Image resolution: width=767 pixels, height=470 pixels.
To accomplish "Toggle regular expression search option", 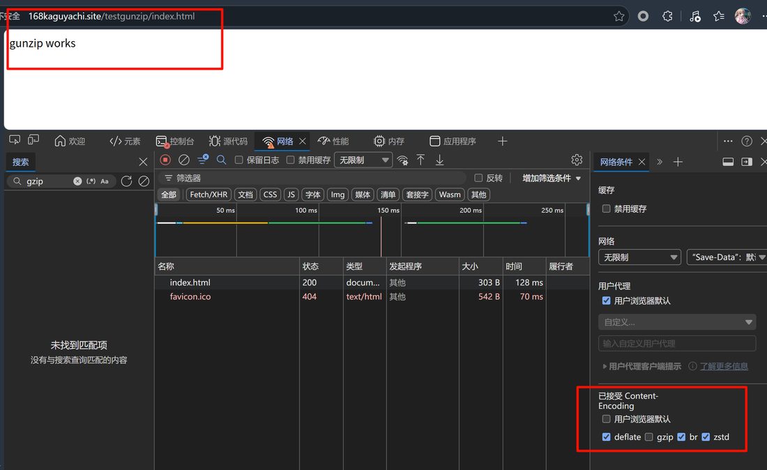I will tap(91, 181).
